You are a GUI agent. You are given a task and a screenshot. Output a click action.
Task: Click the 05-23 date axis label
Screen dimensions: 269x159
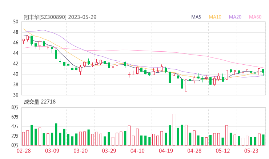coord(251,151)
